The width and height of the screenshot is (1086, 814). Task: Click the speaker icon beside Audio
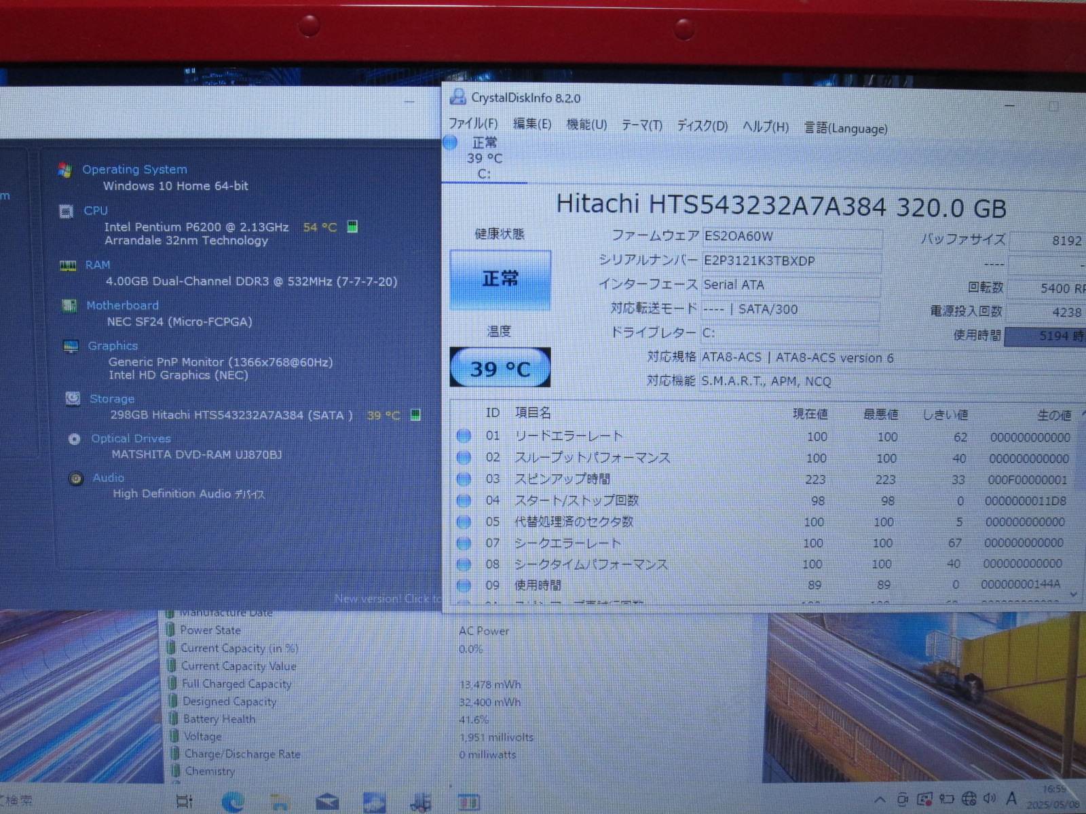tap(76, 478)
